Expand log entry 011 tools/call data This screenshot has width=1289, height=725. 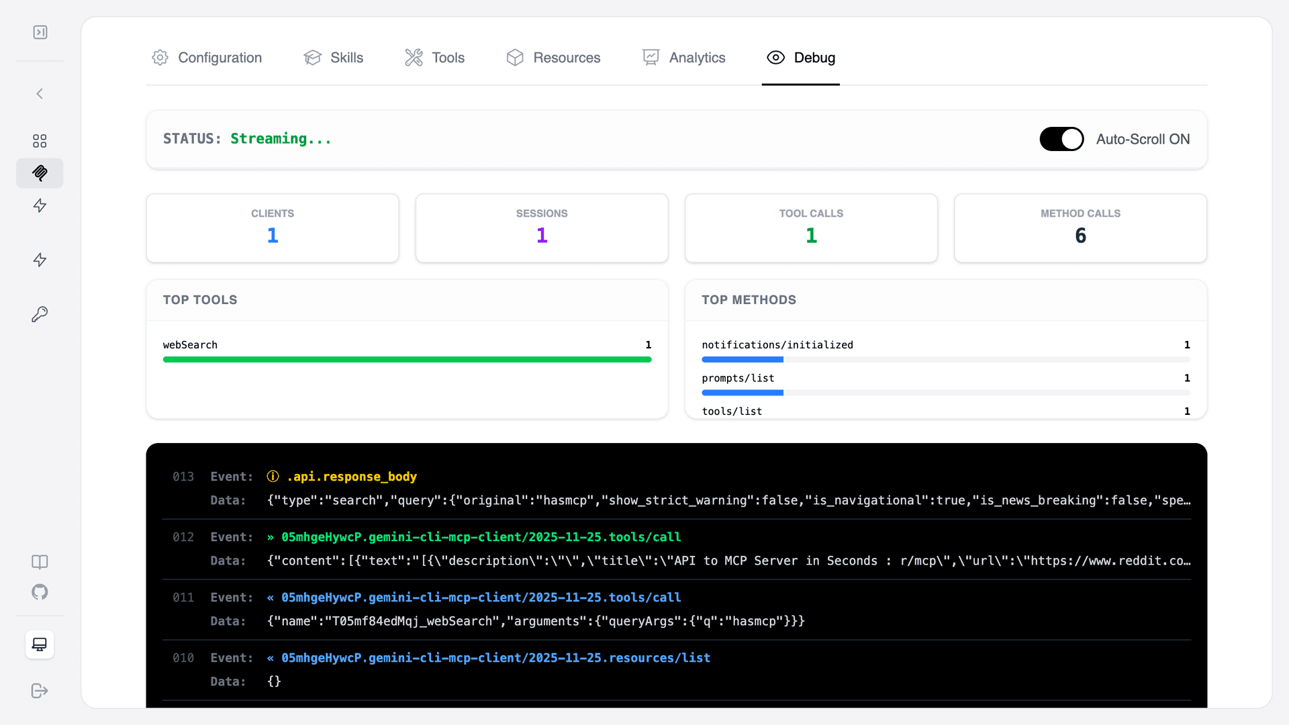535,622
